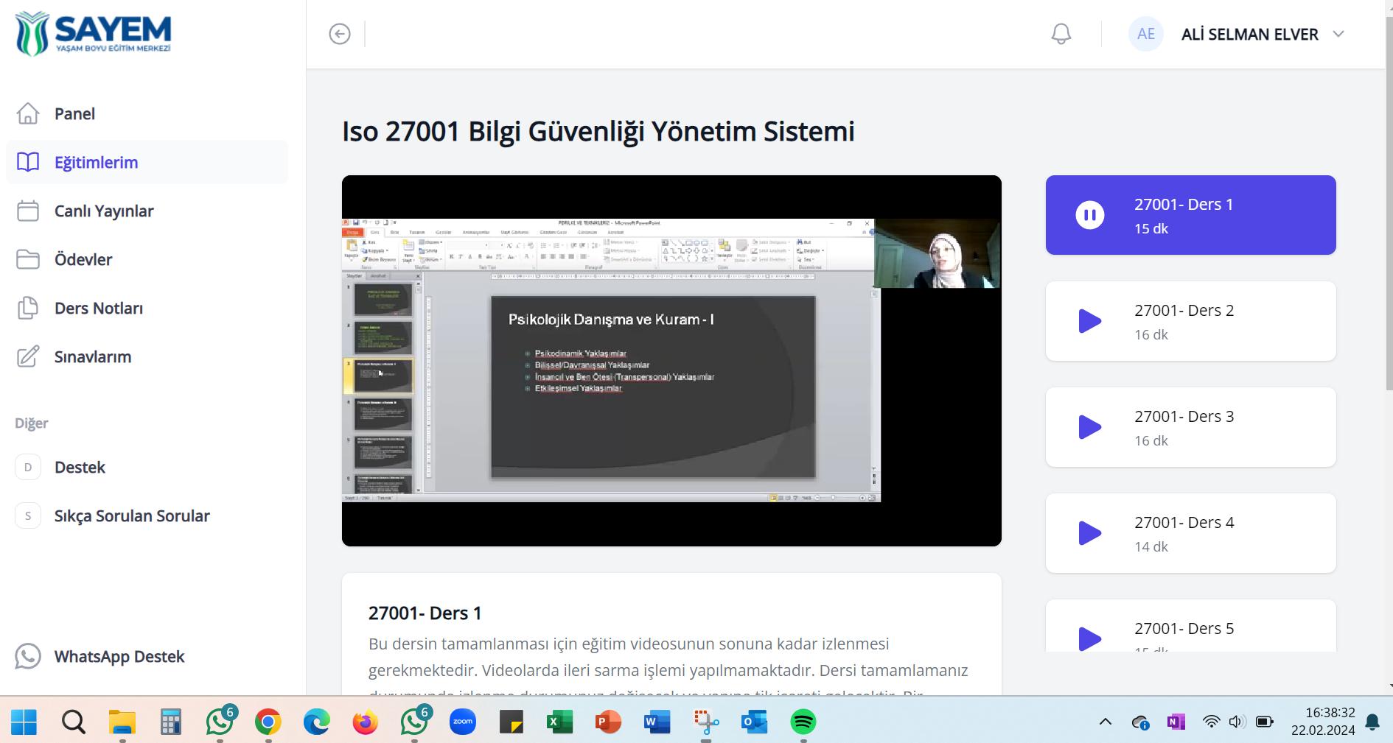The width and height of the screenshot is (1393, 743).
Task: Open notifications bell in header
Action: 1061,34
